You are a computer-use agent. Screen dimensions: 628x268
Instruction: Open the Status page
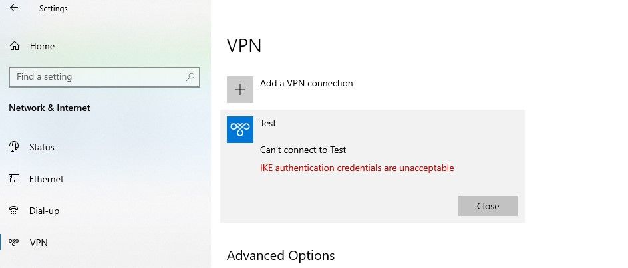pos(42,147)
